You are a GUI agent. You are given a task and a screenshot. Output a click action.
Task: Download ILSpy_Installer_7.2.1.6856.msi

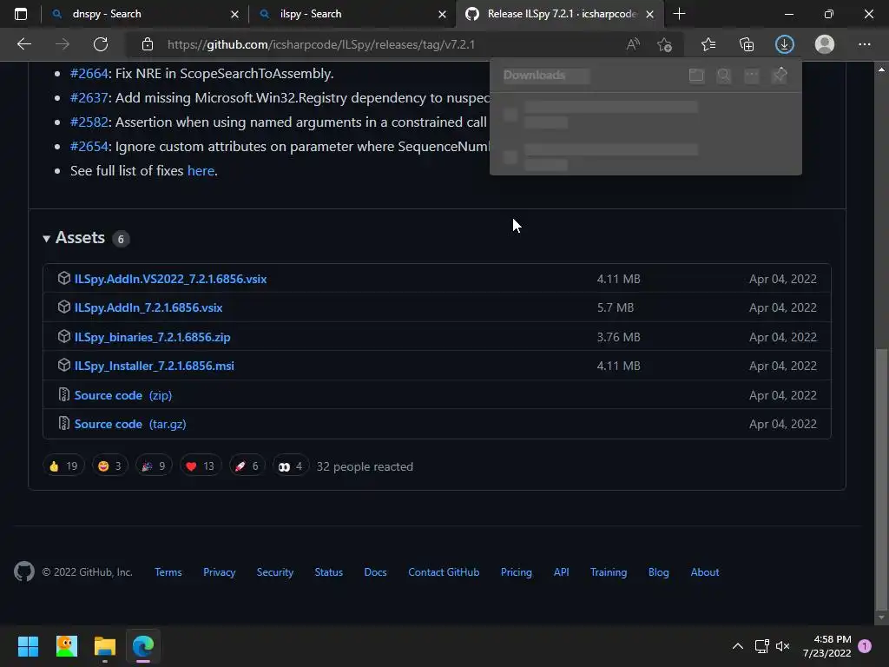155,366
